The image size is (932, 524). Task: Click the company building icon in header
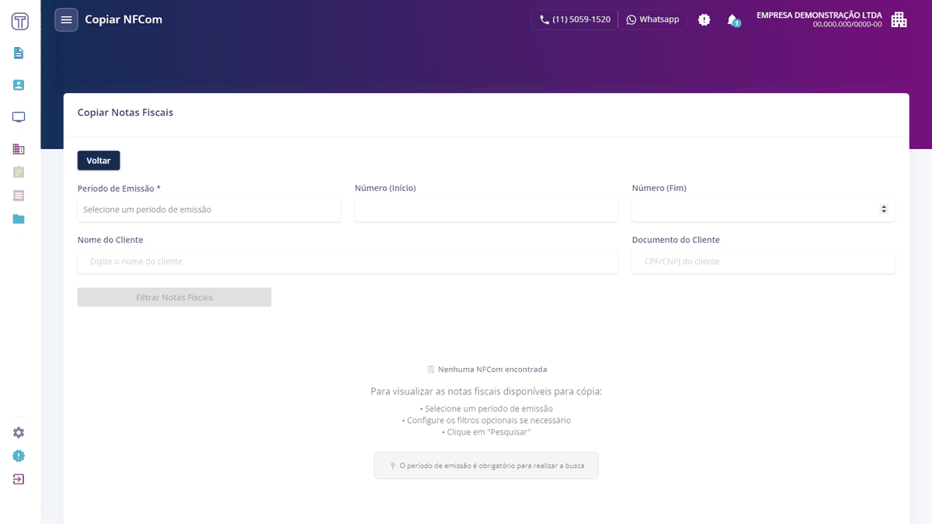pyautogui.click(x=899, y=19)
